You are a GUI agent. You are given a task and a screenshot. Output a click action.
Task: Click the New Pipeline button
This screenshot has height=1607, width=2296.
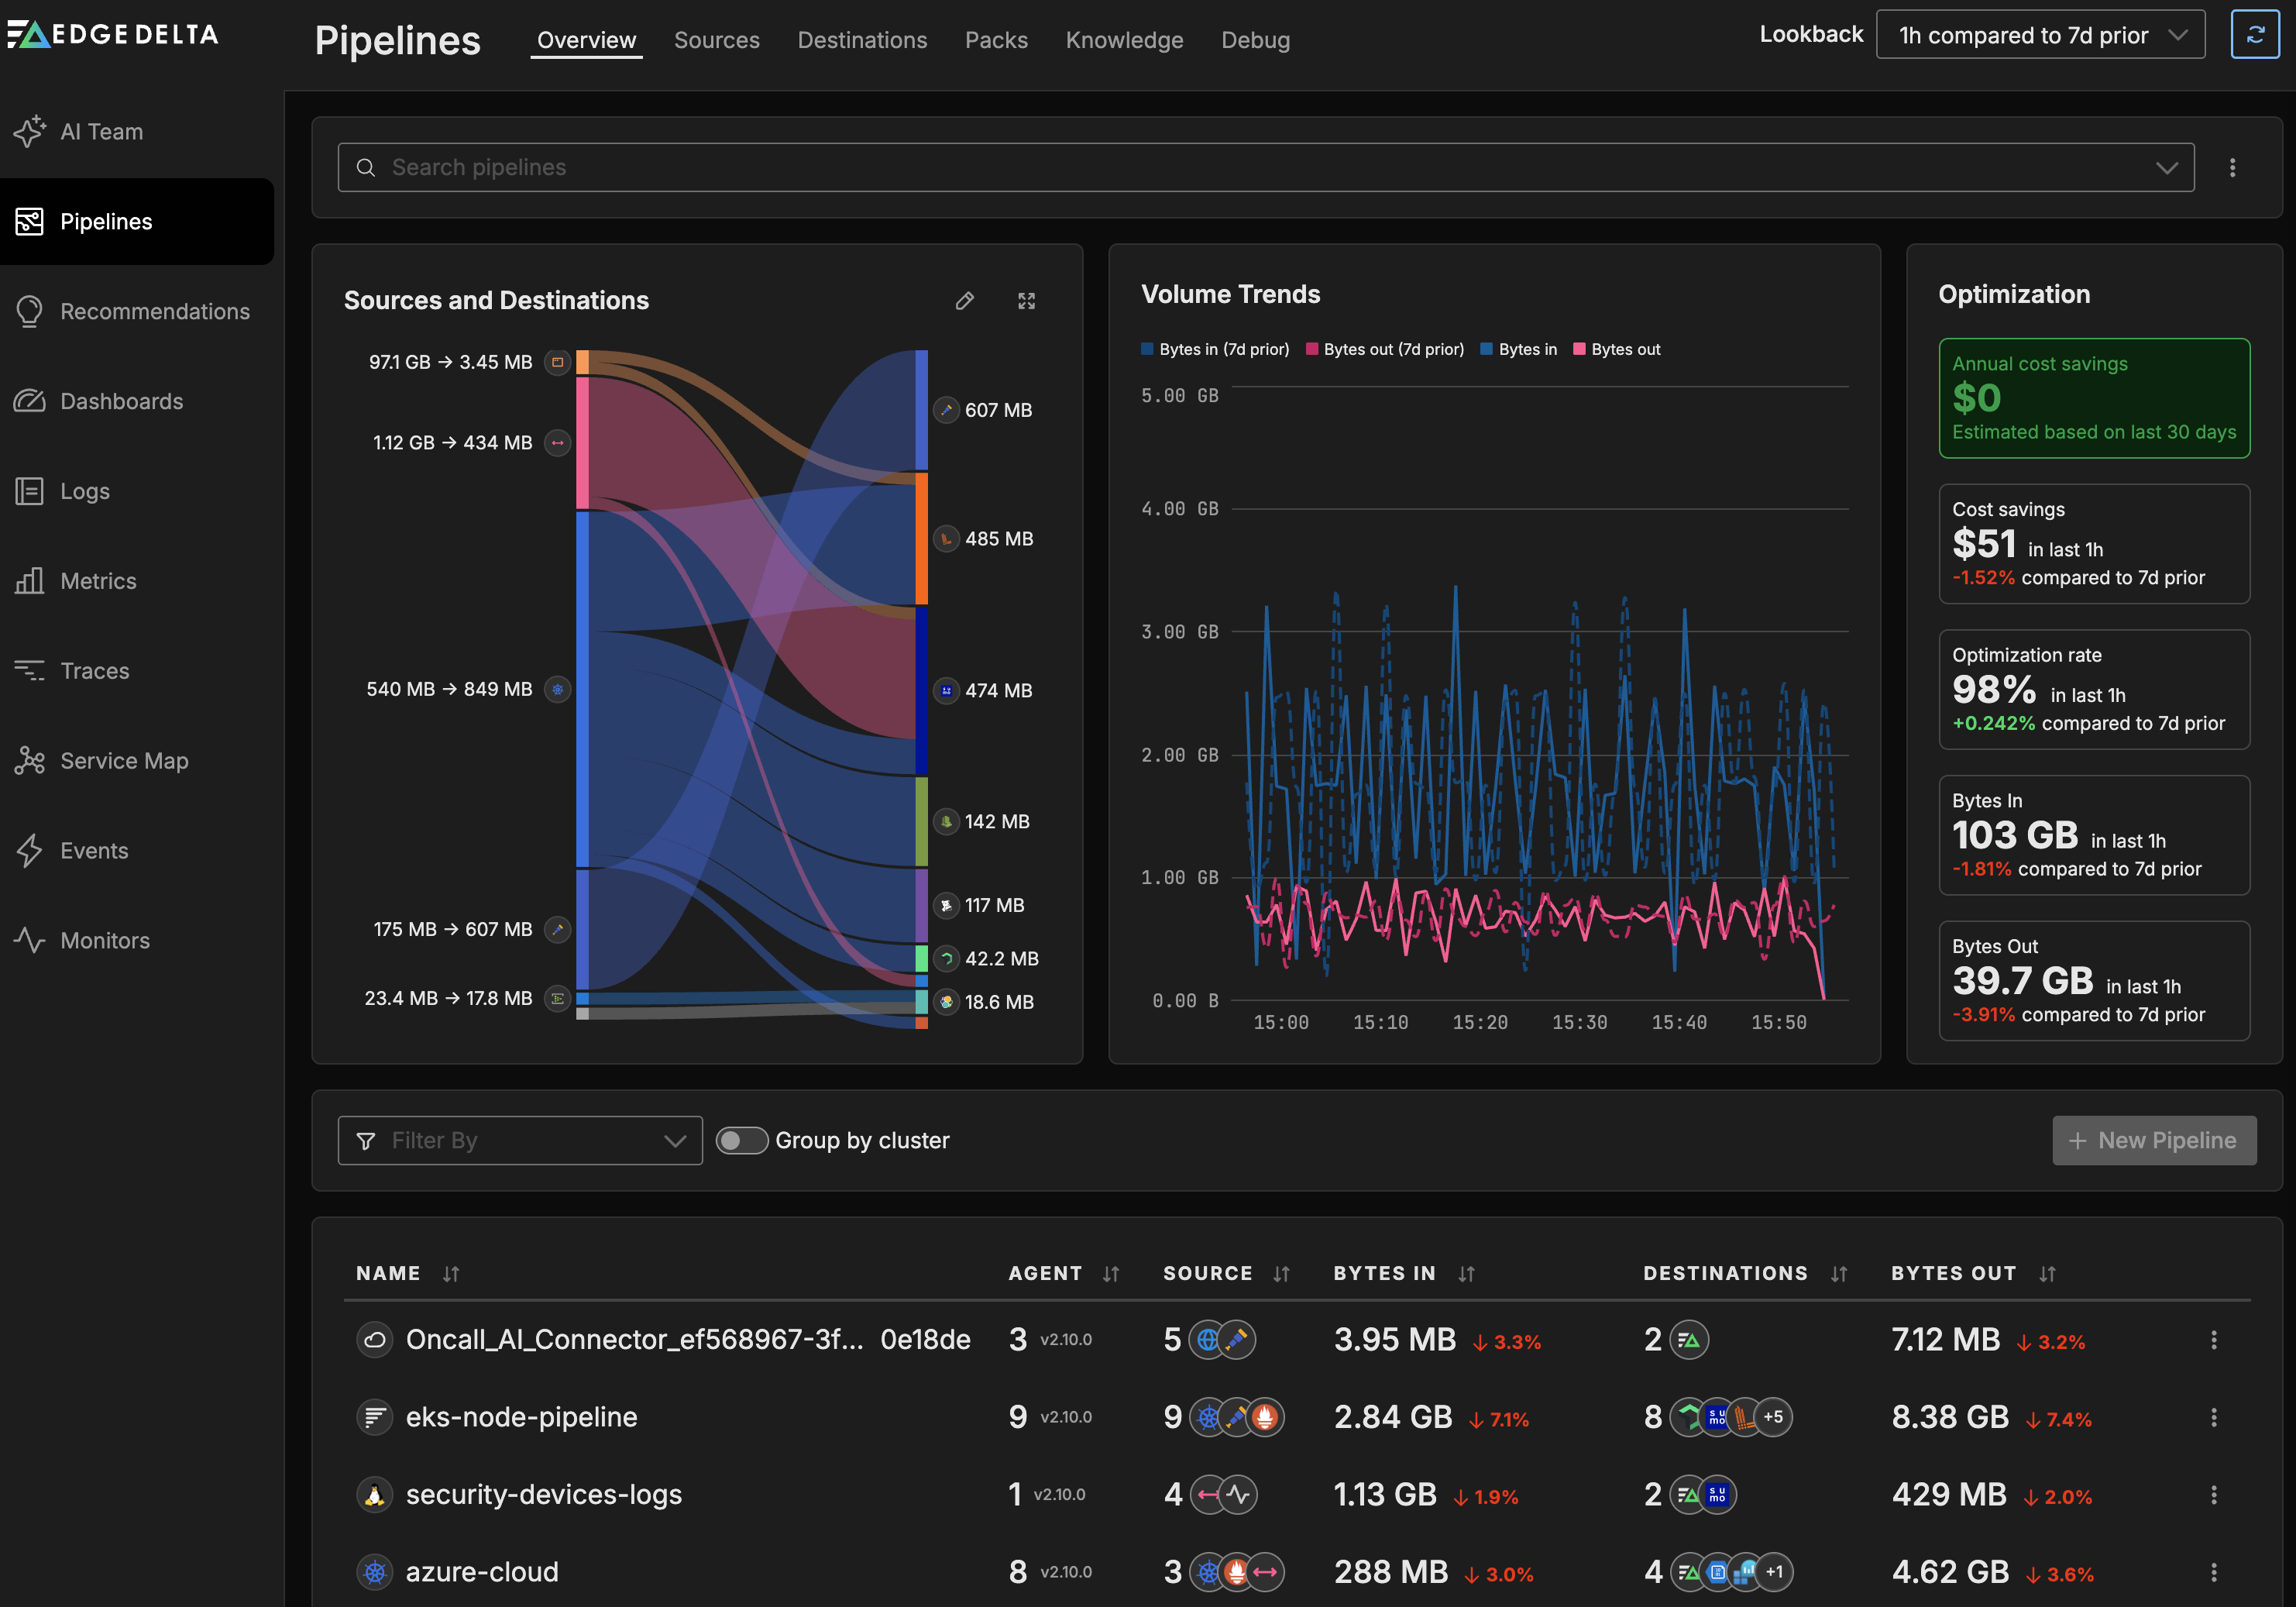(x=2154, y=1140)
